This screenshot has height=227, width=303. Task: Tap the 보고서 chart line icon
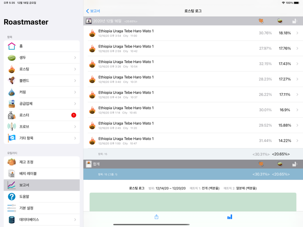tap(12, 185)
